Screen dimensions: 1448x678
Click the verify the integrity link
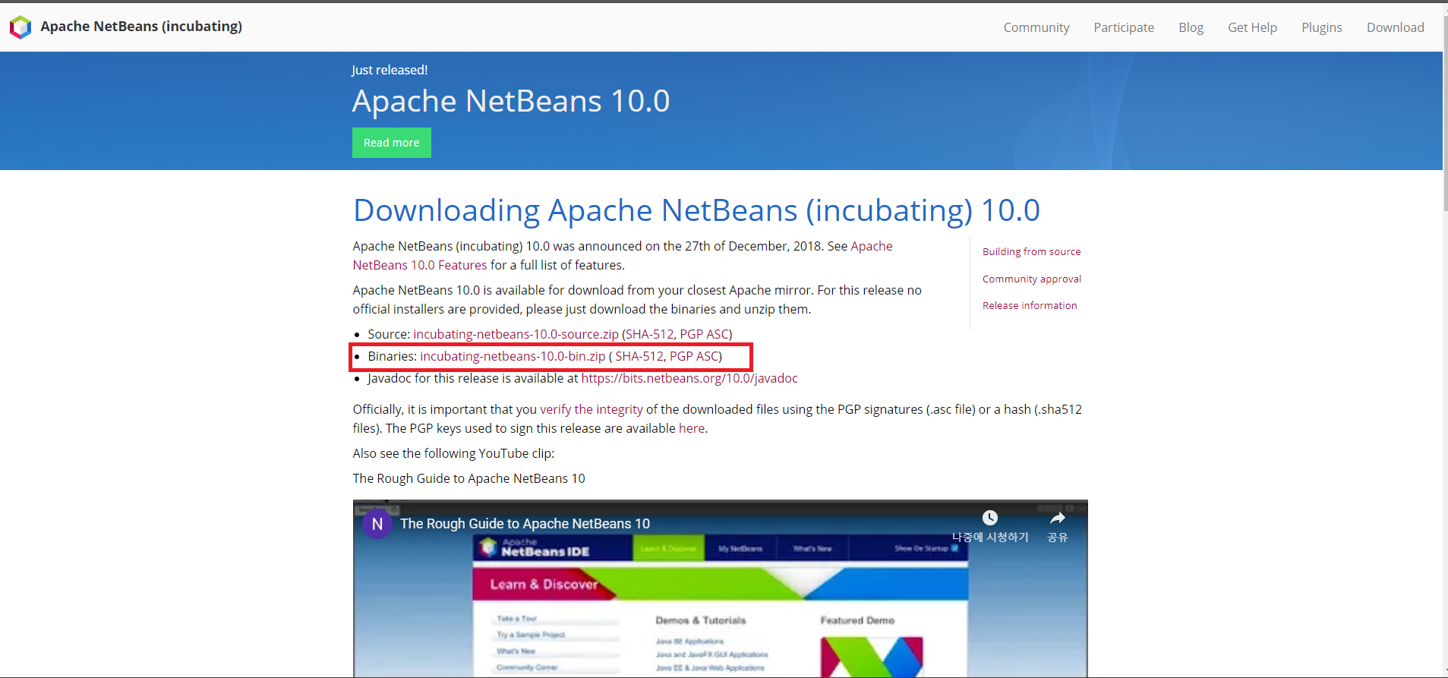(592, 409)
